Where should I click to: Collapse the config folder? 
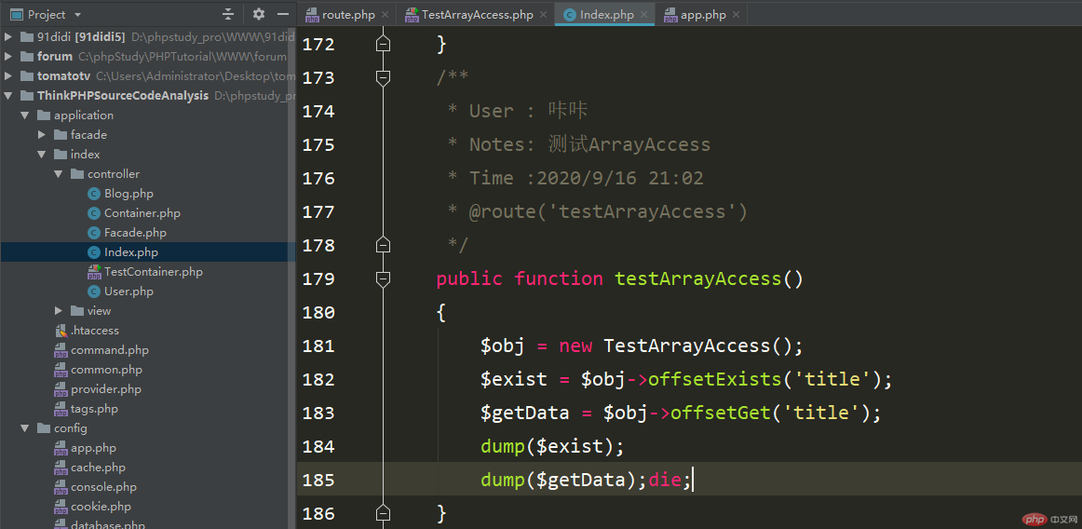pyautogui.click(x=25, y=428)
